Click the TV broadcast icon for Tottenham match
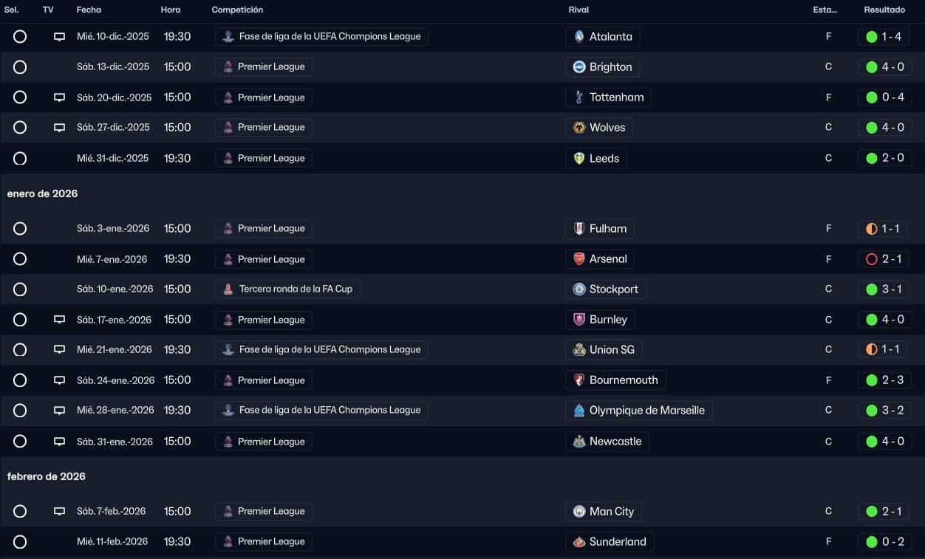Viewport: 925px width, 559px height. (60, 97)
